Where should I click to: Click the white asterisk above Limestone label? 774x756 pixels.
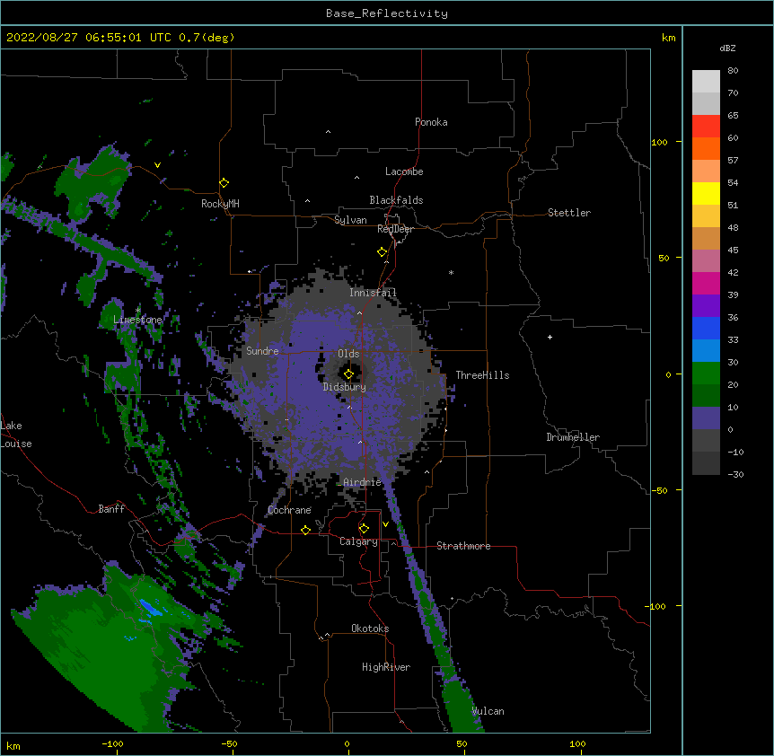[137, 310]
